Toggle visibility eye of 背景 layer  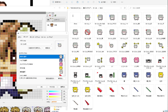48,25
